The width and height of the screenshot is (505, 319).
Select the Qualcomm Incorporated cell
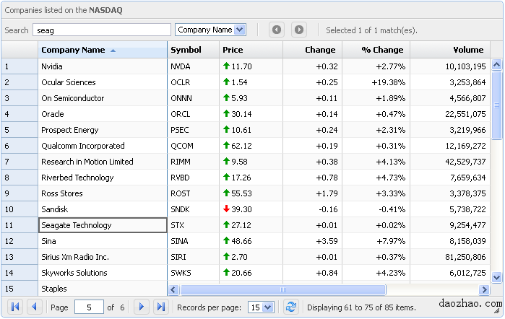(103, 146)
